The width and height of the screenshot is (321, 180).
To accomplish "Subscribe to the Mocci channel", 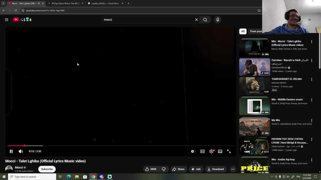I will coord(47,169).
